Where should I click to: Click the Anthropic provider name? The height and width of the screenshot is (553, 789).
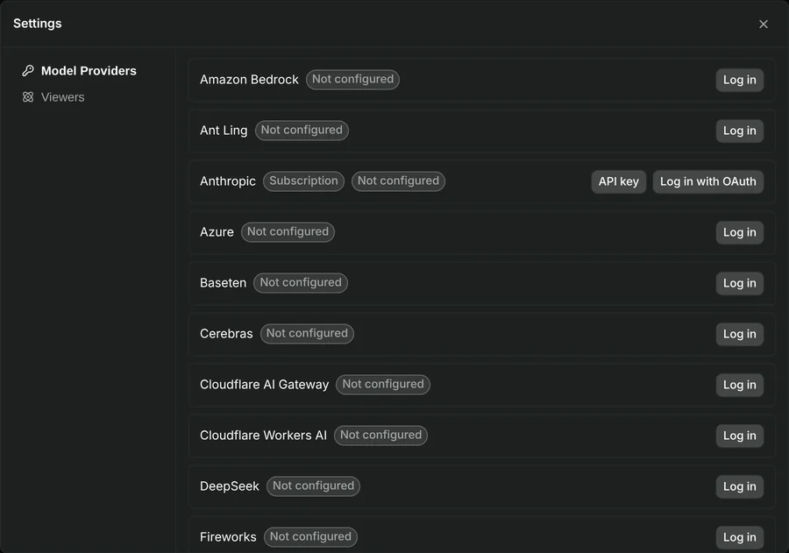[x=227, y=181]
